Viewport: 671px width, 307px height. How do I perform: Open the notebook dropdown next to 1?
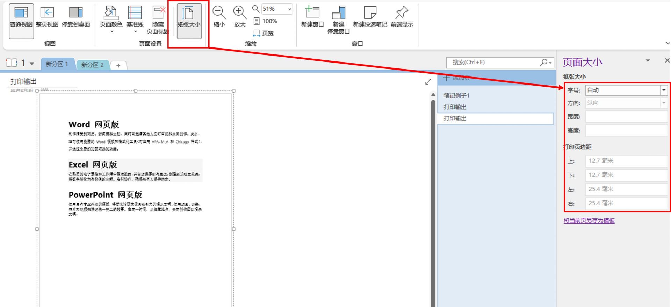pyautogui.click(x=32, y=64)
